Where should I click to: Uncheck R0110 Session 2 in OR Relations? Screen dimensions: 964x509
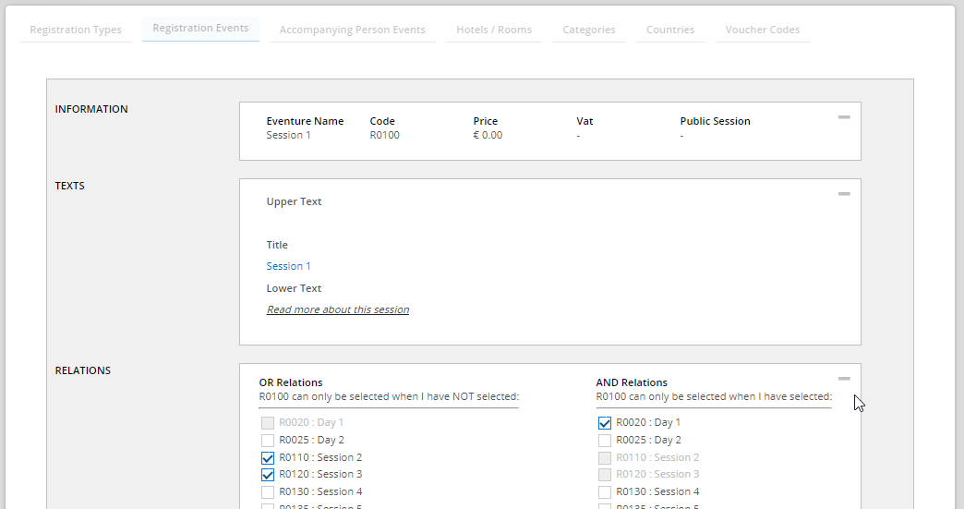click(268, 458)
